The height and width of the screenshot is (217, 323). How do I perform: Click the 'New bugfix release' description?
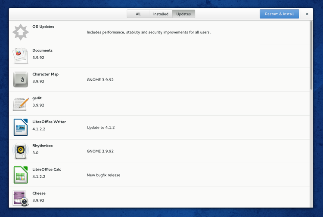(x=103, y=175)
